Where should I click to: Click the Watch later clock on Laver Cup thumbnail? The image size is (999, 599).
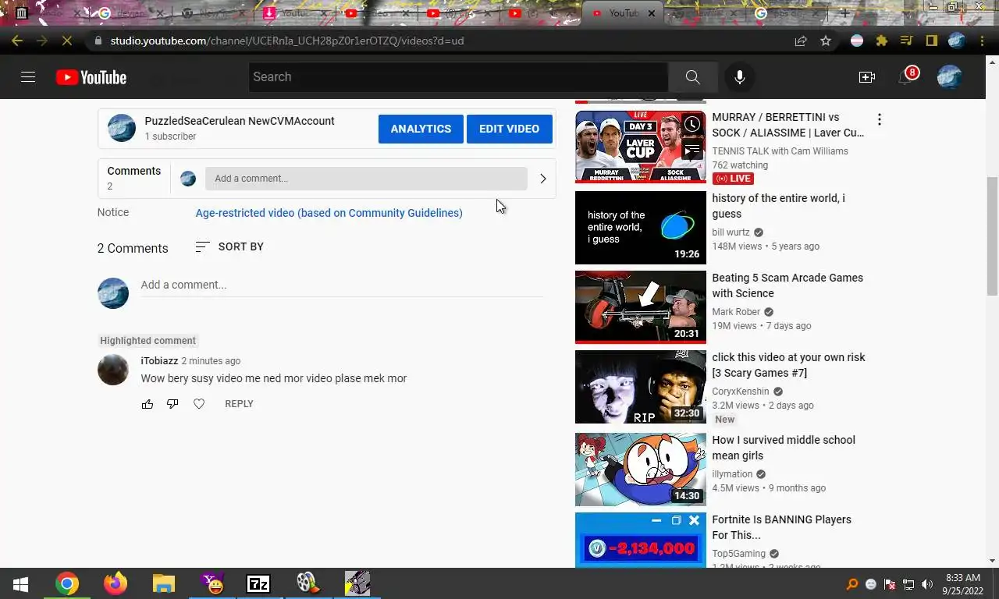pos(691,124)
